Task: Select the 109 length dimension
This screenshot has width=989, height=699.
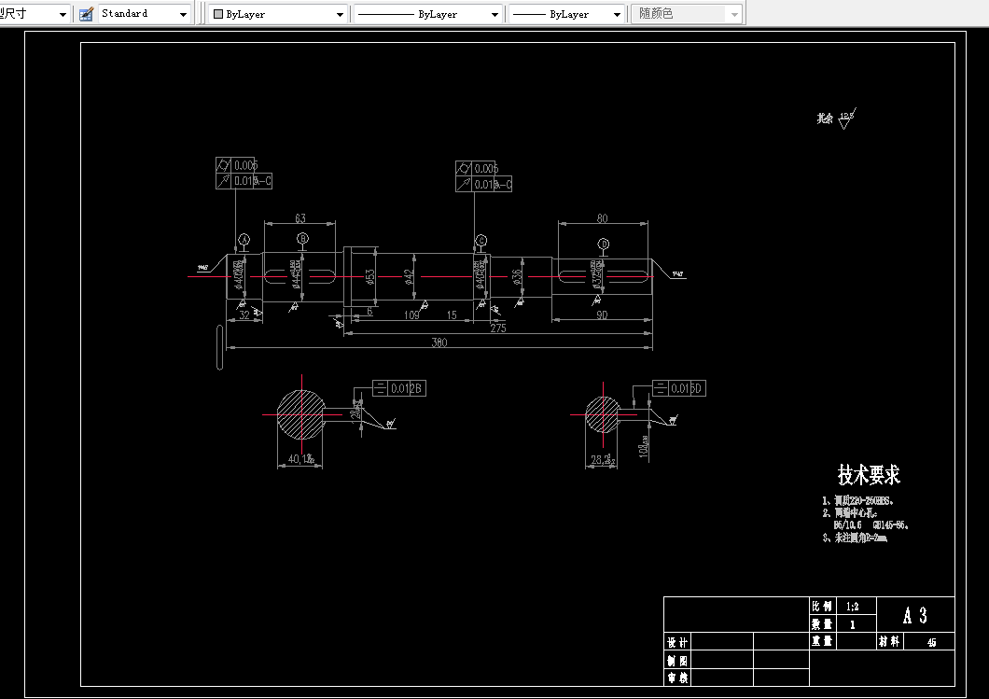Action: (411, 315)
